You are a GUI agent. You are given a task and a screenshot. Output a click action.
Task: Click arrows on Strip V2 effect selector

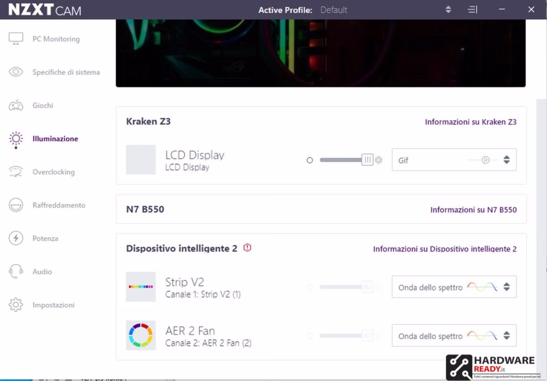506,287
